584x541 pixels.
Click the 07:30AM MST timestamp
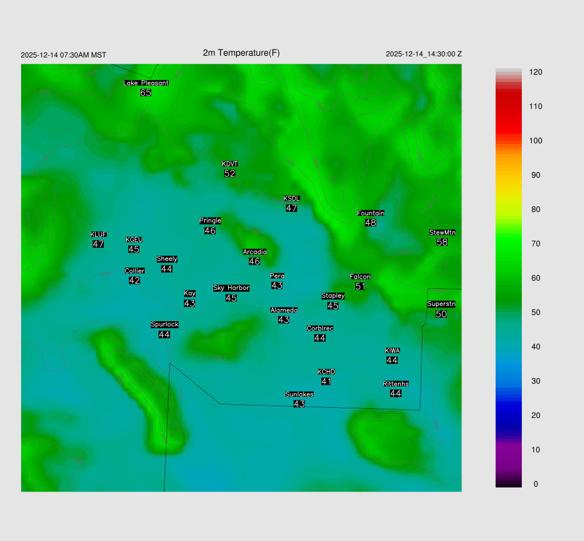point(63,55)
